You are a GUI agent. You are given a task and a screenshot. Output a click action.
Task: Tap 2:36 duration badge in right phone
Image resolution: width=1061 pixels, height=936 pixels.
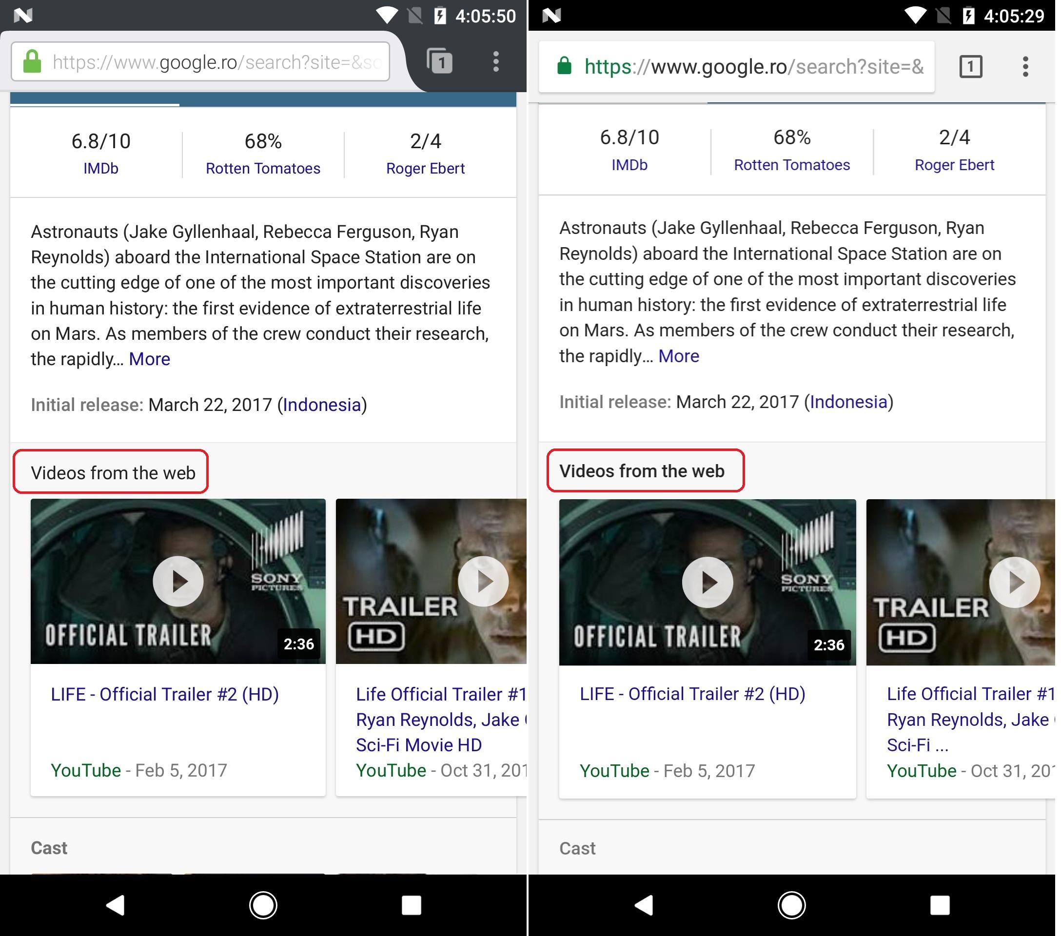[x=828, y=644]
